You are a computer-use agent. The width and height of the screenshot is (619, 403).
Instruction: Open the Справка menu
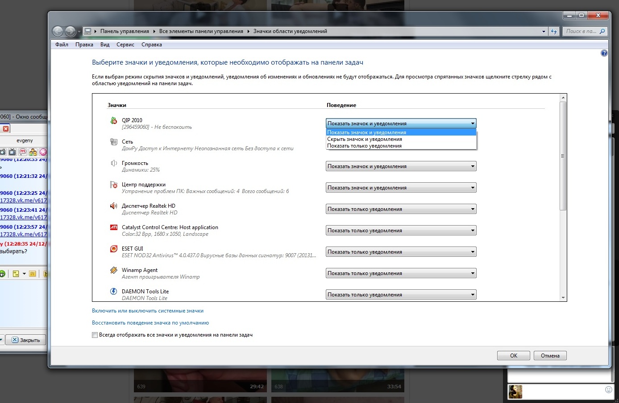(152, 45)
